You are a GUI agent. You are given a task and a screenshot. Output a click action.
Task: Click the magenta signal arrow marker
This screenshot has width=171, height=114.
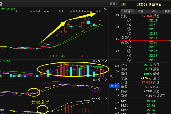tap(65, 56)
